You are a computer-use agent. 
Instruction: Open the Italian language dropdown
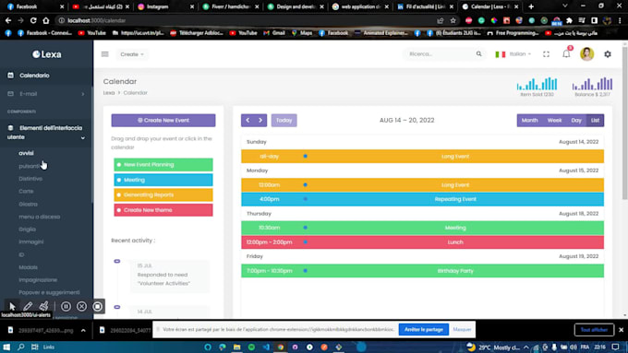(x=513, y=54)
